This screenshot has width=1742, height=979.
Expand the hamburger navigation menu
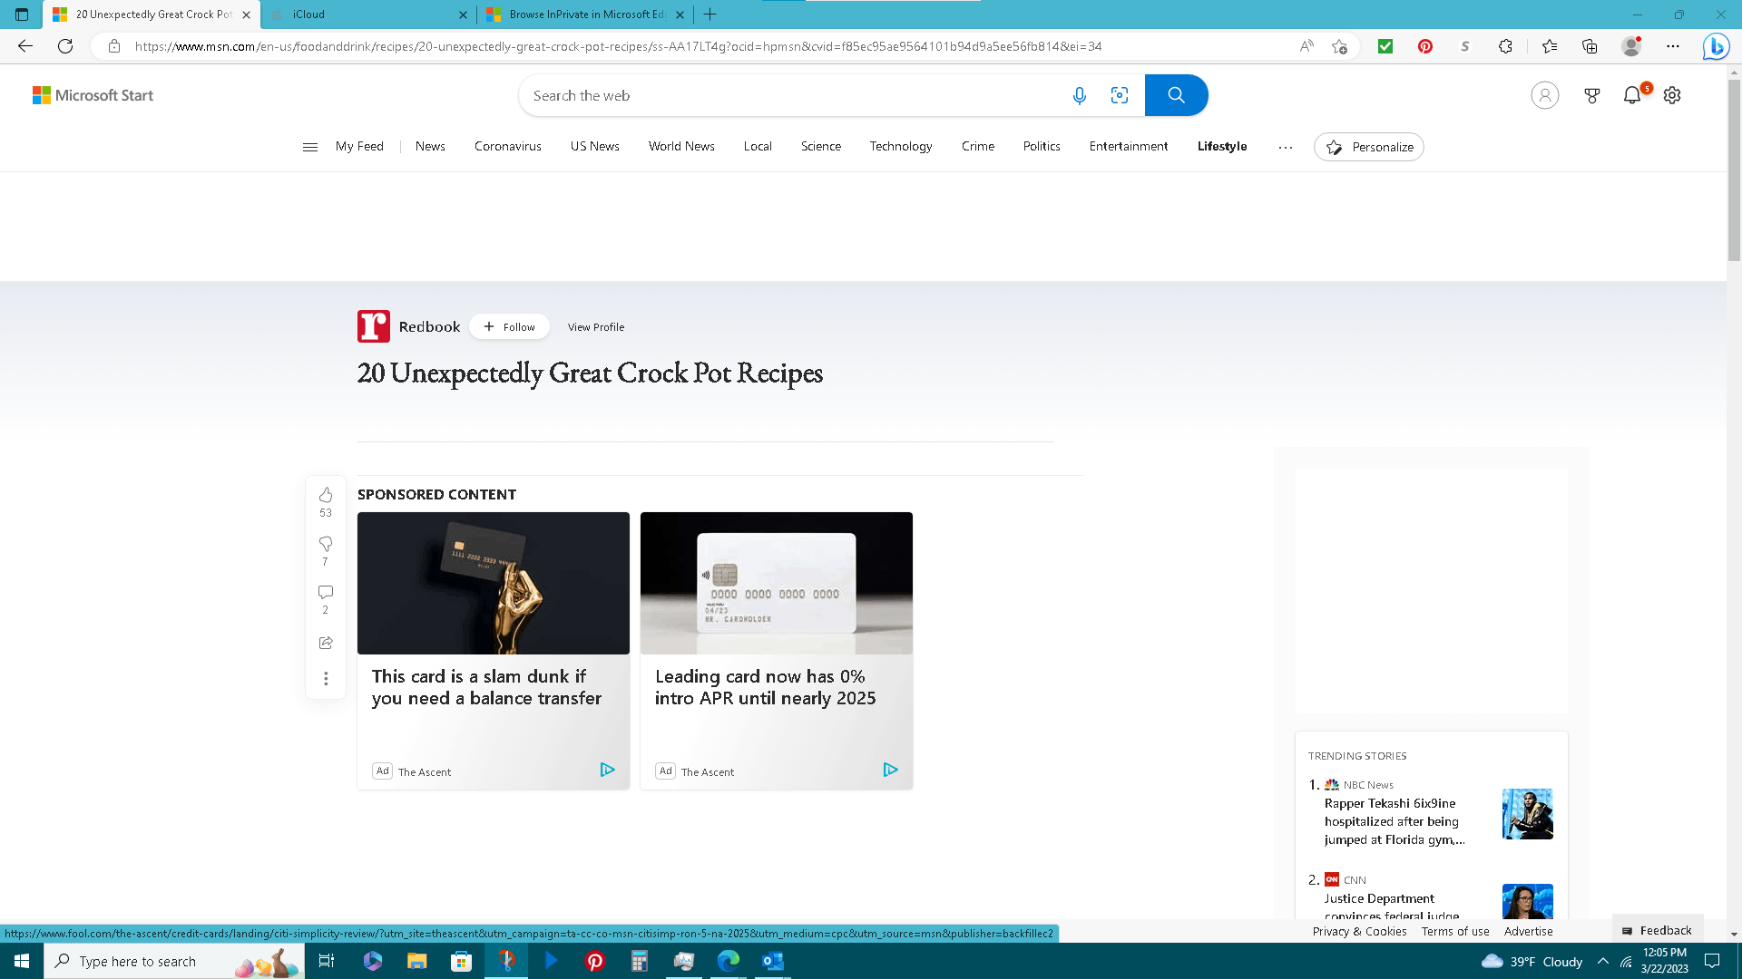(x=310, y=147)
